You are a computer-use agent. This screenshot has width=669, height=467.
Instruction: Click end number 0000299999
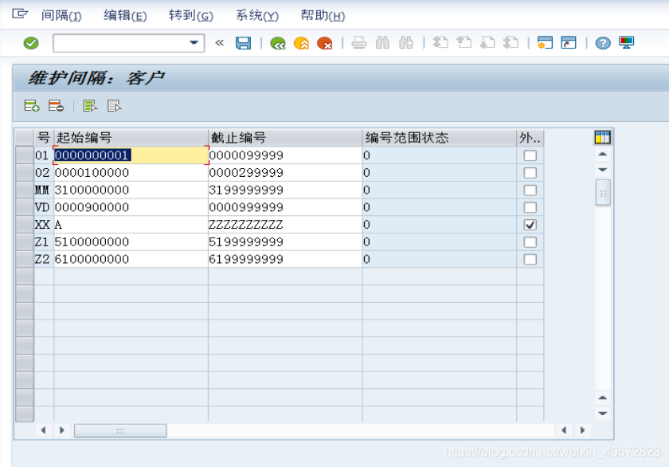(285, 173)
